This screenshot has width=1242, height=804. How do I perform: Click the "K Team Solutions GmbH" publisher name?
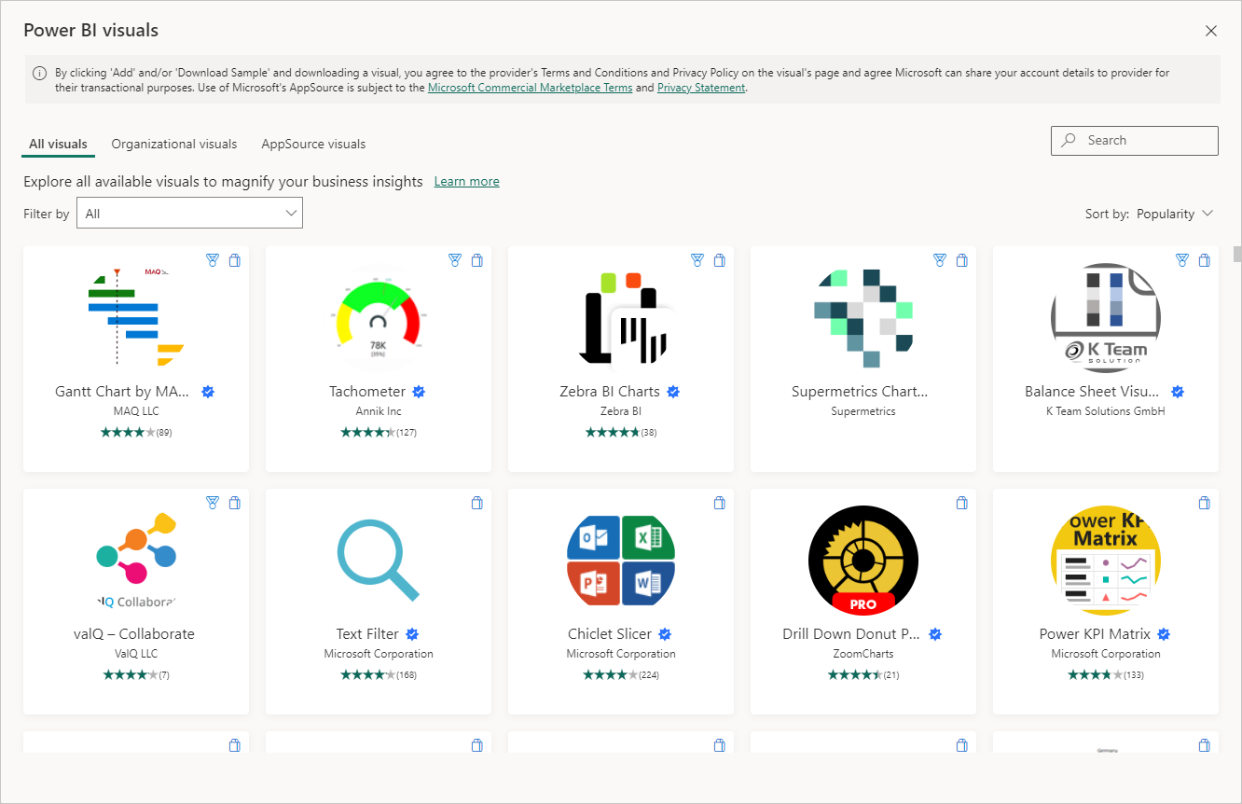point(1106,411)
